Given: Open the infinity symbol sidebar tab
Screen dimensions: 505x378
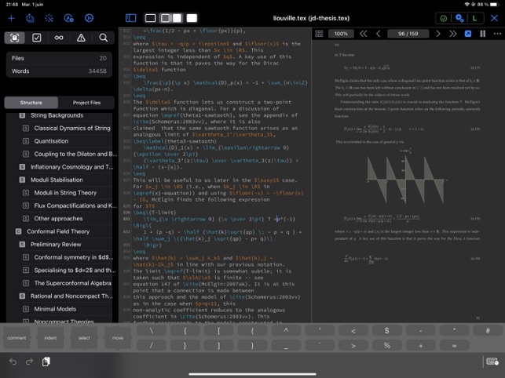Looking at the screenshot, I should [59, 38].
